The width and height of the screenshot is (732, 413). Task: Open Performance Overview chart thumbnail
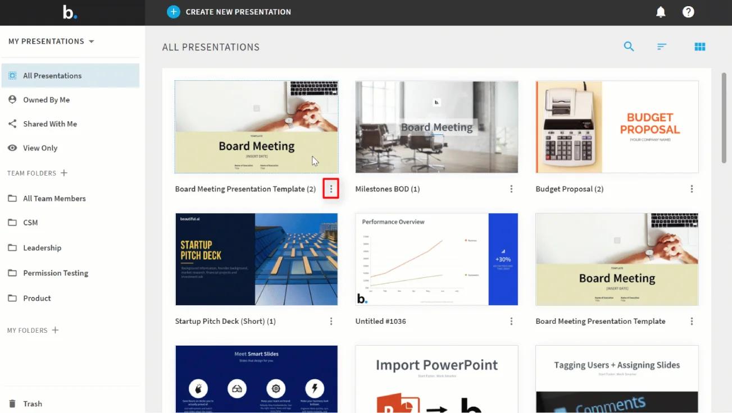tap(437, 259)
